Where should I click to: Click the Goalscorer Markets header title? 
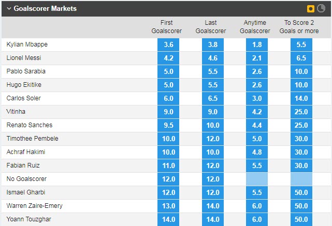[45, 9]
